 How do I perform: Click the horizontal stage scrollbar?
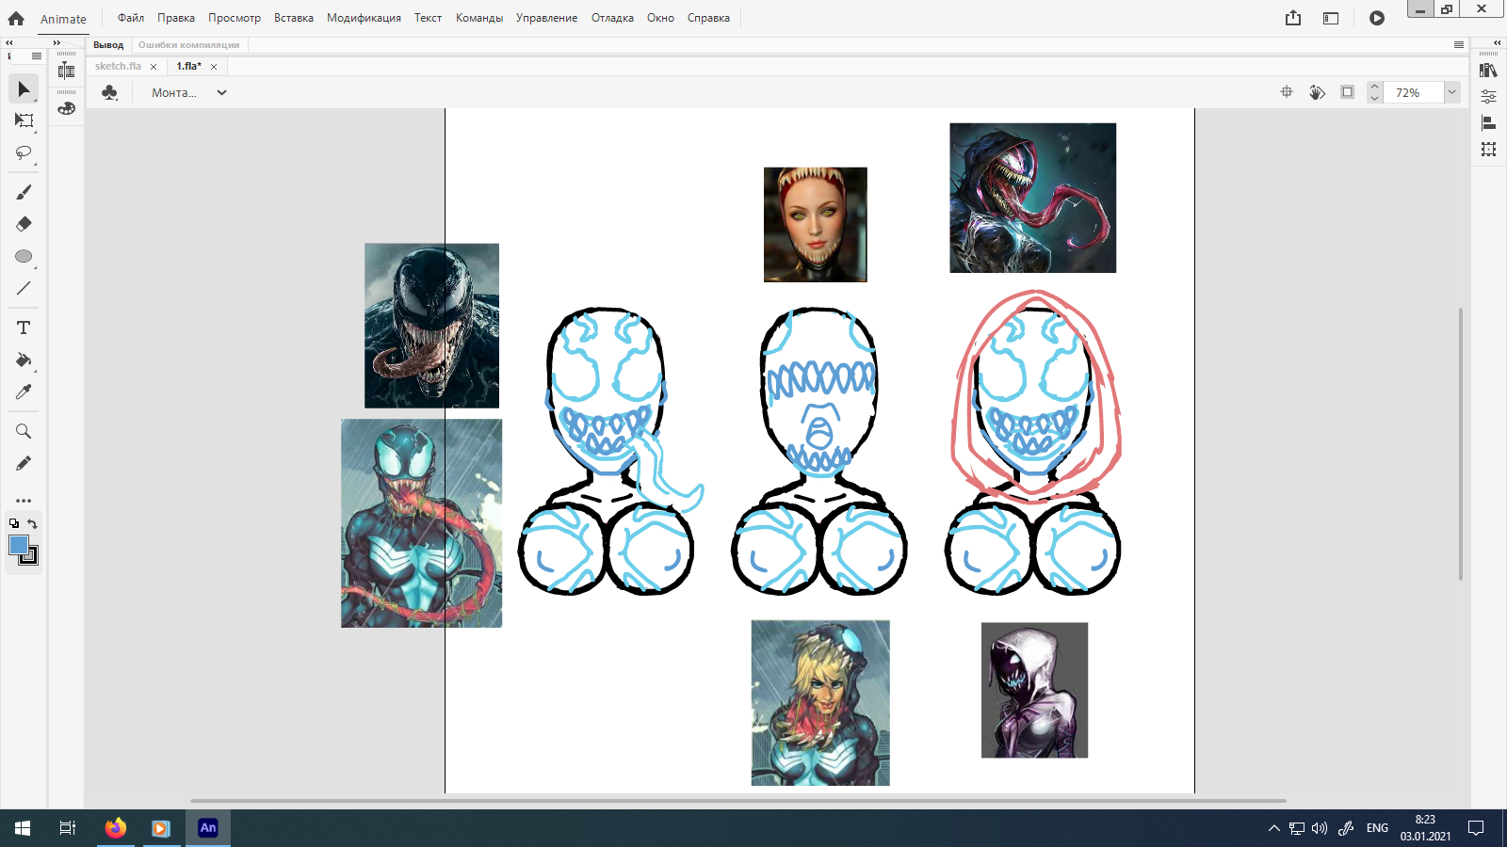[738, 801]
